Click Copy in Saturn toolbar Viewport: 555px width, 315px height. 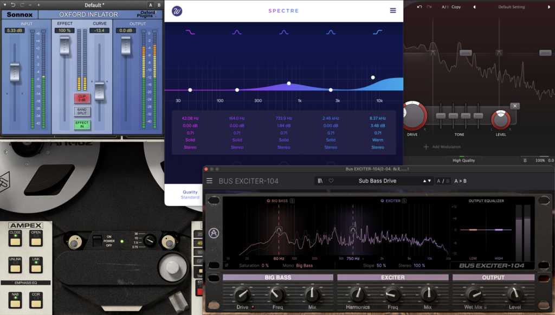(456, 7)
